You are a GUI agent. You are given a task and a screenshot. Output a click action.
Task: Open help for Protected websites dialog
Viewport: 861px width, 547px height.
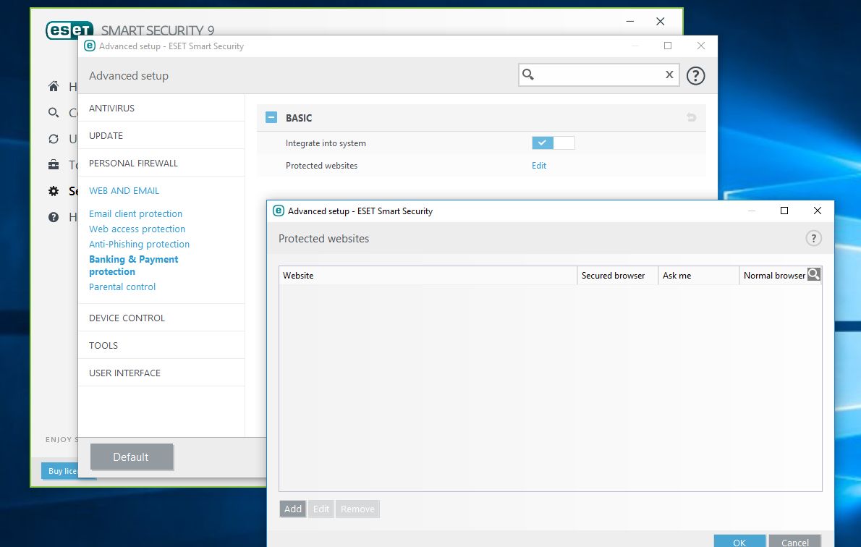pyautogui.click(x=813, y=238)
